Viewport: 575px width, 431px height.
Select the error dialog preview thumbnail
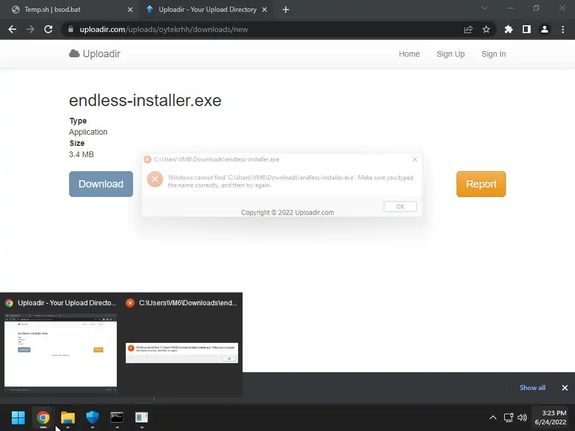(182, 353)
